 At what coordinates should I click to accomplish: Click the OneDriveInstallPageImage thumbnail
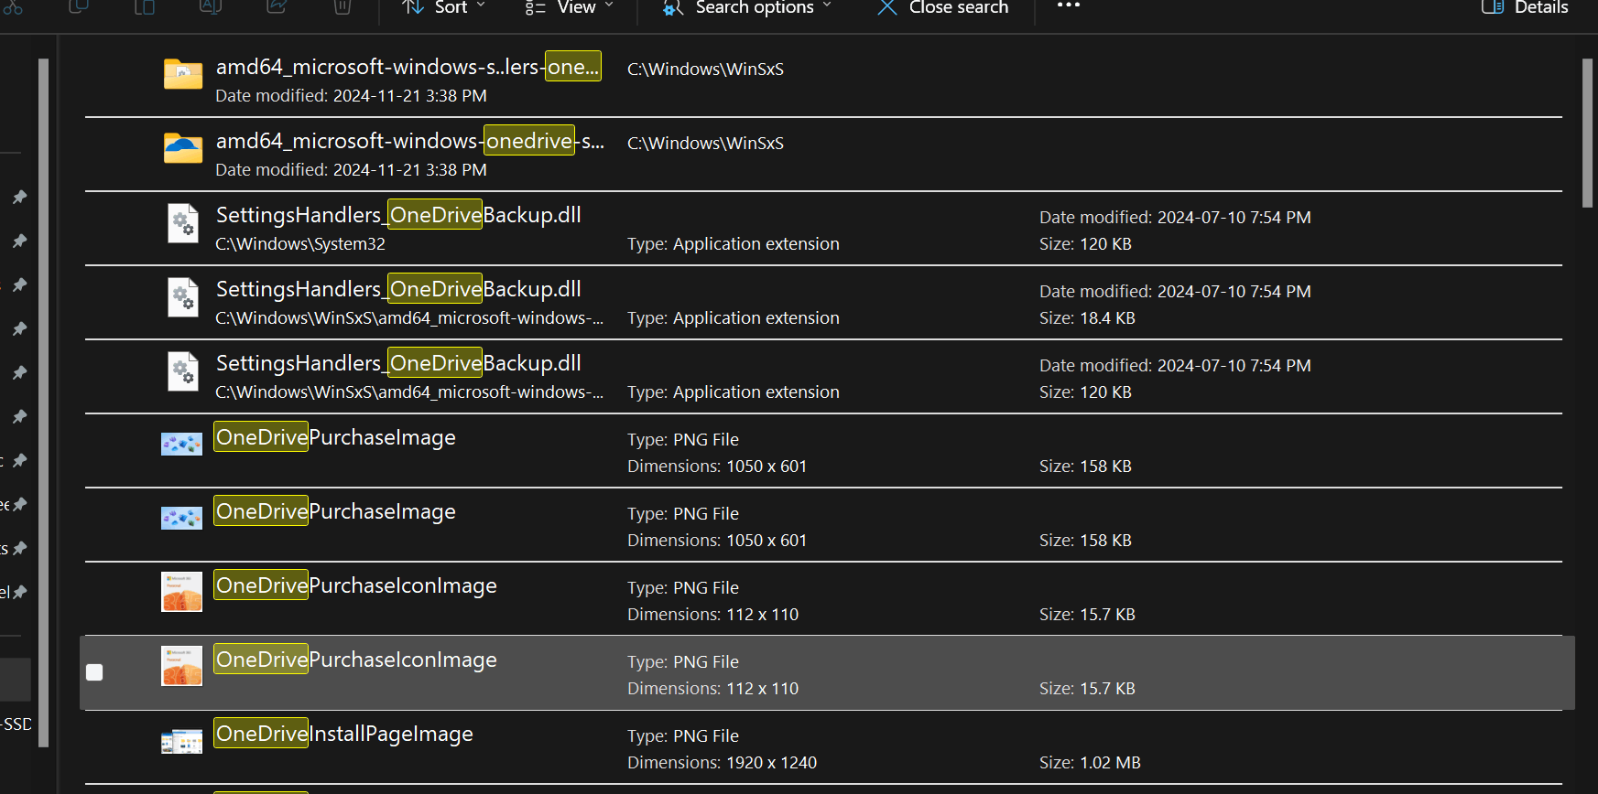click(182, 741)
